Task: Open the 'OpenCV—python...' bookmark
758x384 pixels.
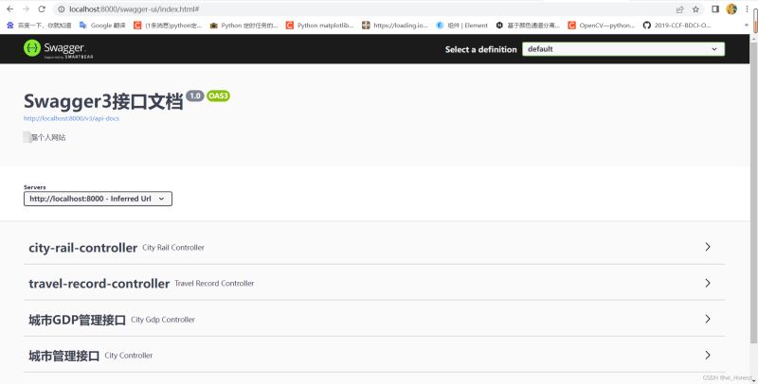Action: (x=602, y=26)
